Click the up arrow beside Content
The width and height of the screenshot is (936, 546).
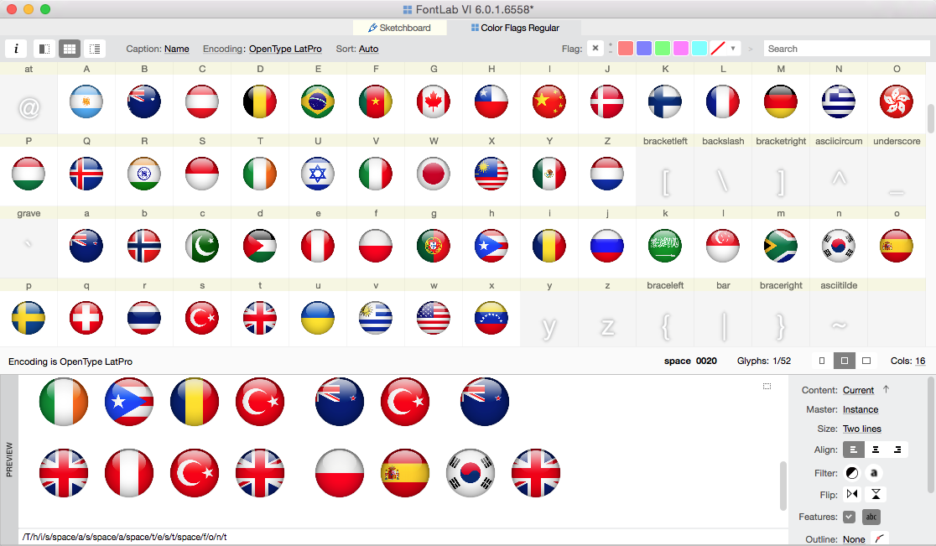(886, 389)
